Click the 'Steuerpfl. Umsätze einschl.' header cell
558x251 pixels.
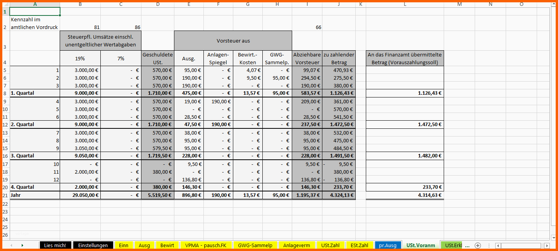click(x=101, y=41)
